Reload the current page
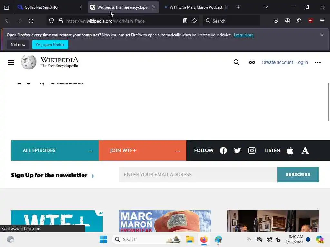This screenshot has height=247, width=330. tap(31, 21)
